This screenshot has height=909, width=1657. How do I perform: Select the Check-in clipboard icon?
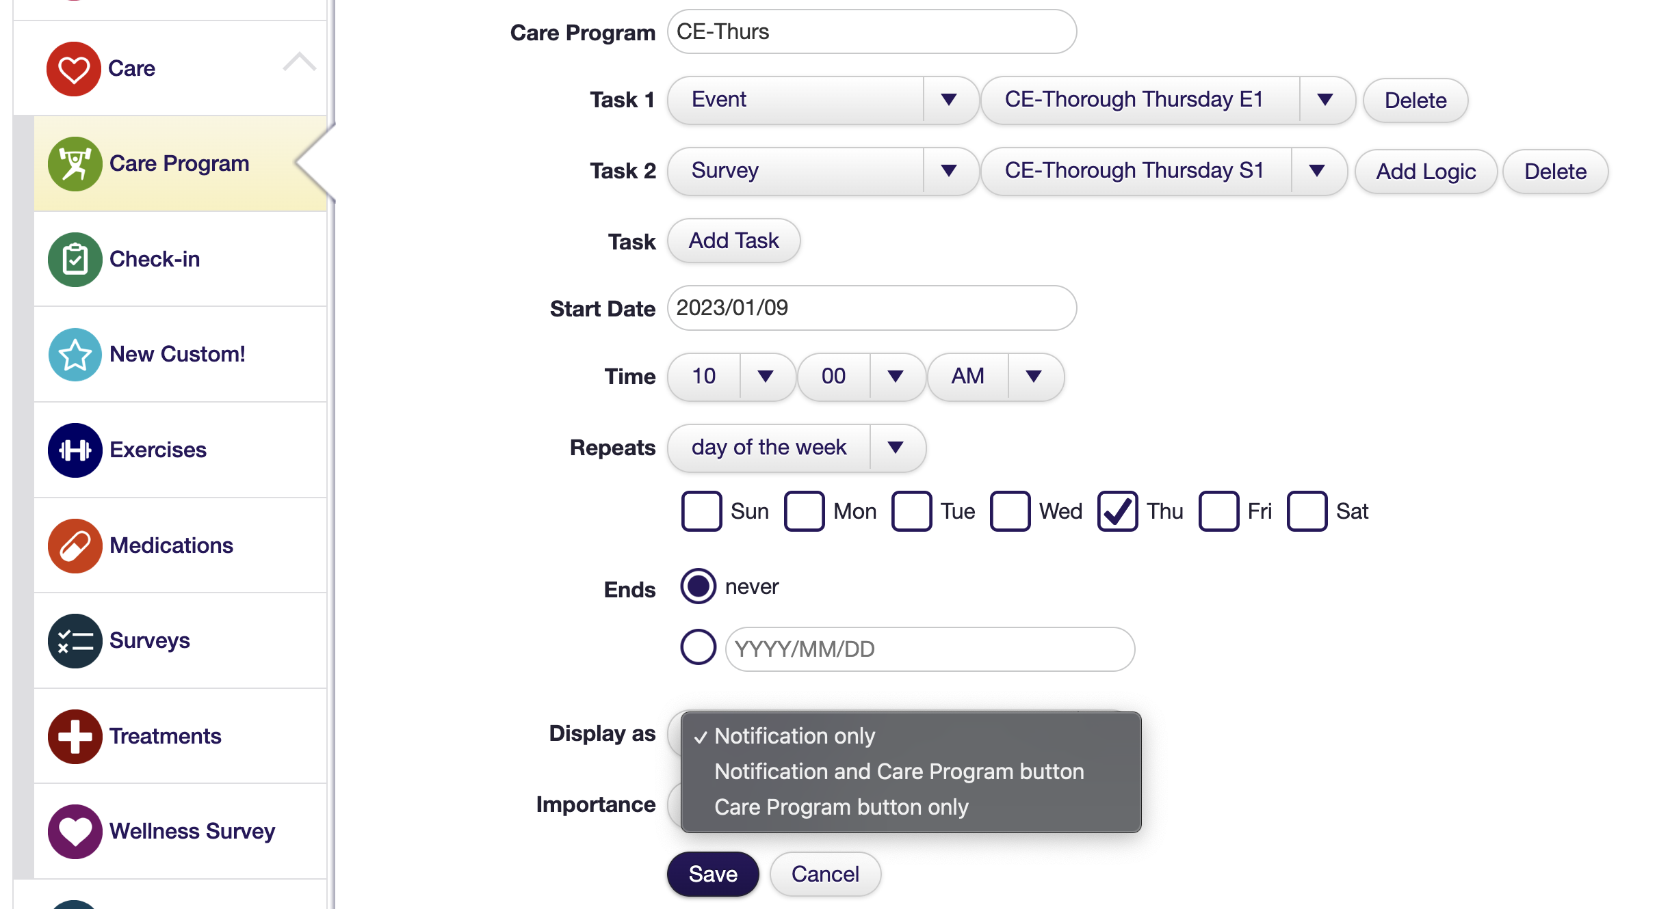click(x=75, y=259)
